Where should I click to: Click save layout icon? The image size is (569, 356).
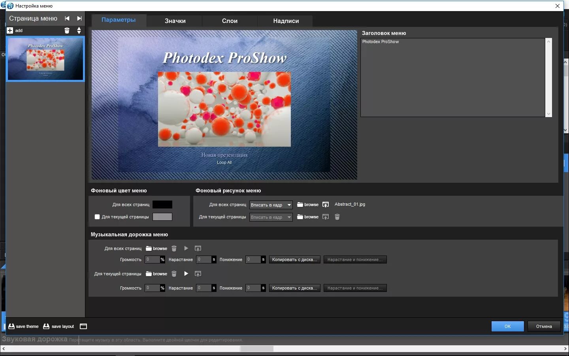point(46,326)
